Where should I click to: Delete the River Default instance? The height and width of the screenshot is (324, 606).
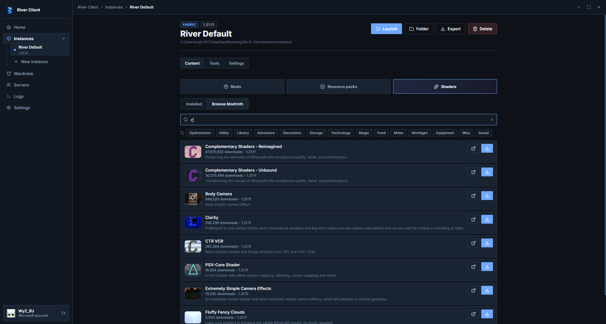click(x=483, y=29)
